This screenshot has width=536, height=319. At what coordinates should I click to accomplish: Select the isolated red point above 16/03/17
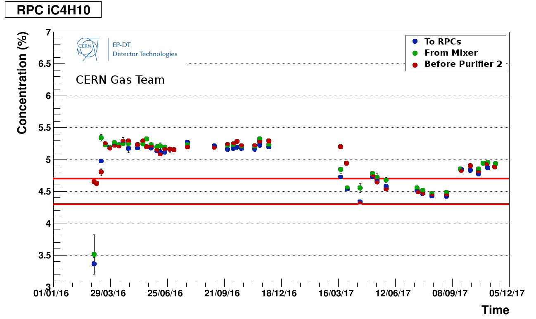click(x=341, y=147)
